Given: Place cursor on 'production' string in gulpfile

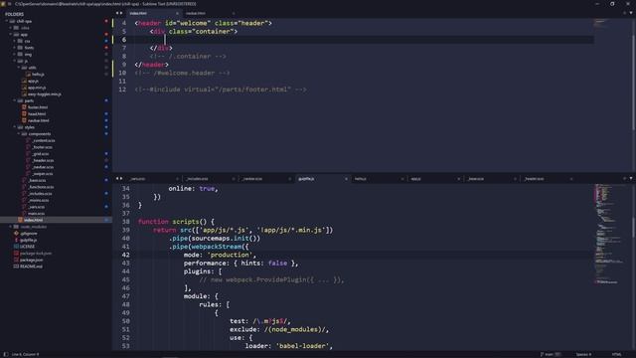Looking at the screenshot, I should click(x=230, y=255).
